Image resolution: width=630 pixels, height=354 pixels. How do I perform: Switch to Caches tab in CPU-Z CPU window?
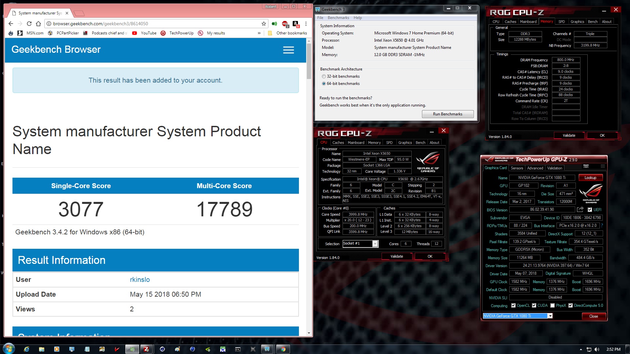(338, 143)
